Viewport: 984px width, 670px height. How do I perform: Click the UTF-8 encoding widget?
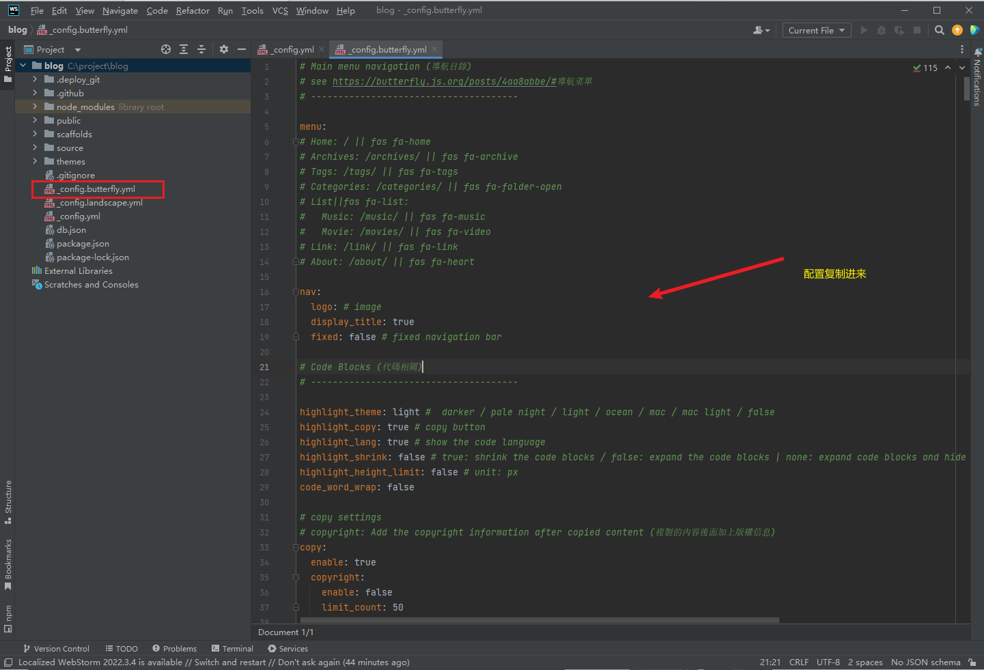click(828, 662)
